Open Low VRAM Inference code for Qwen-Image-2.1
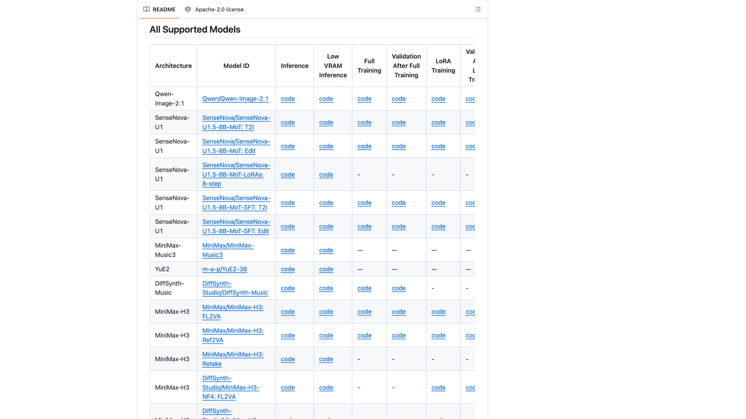Image resolution: width=746 pixels, height=419 pixels. [x=326, y=99]
